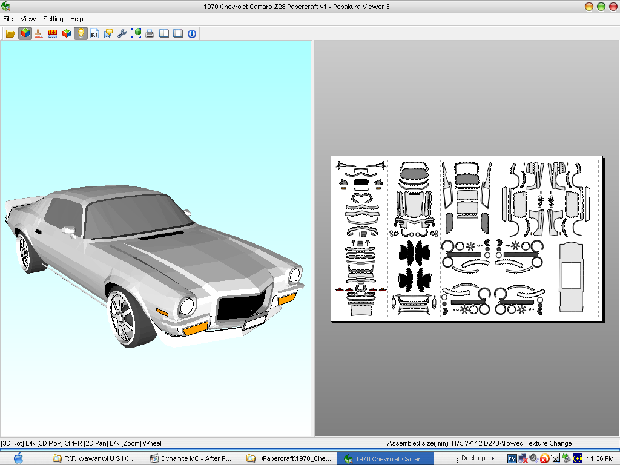Click the Apple logo start button
This screenshot has width=620, height=465.
18,458
